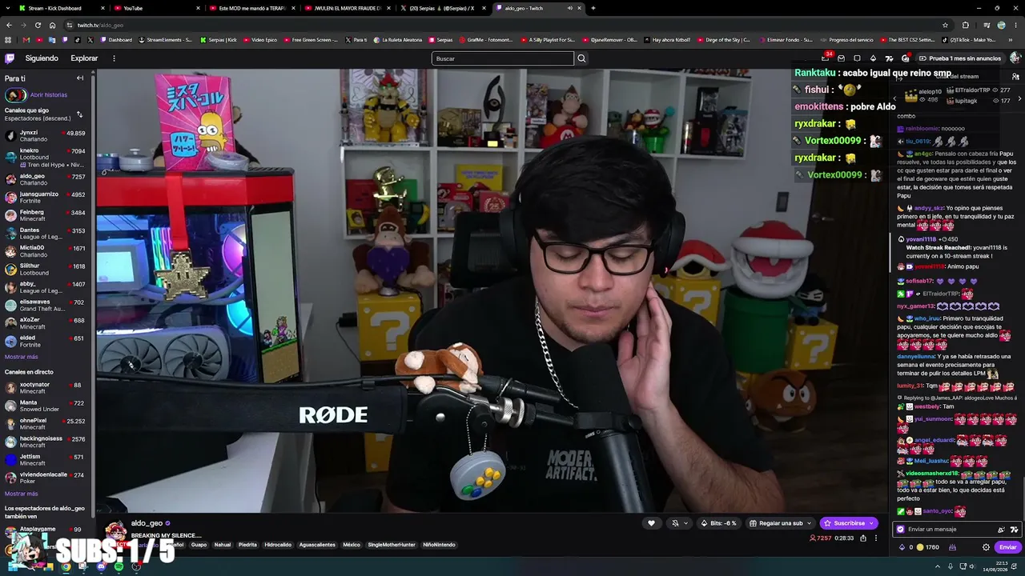Open the Windows taskbar clock and date
Screen dimensions: 1025x576
coord(995,567)
